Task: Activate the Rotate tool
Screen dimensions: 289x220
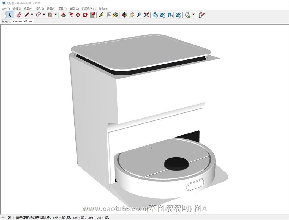Action: point(85,15)
